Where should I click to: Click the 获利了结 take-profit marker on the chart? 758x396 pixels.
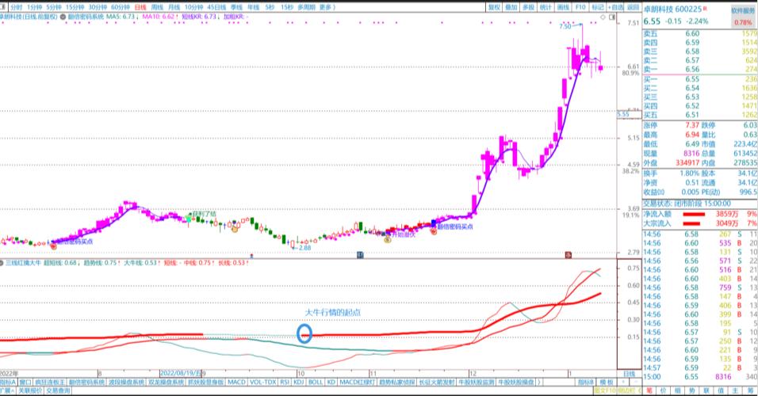point(204,214)
